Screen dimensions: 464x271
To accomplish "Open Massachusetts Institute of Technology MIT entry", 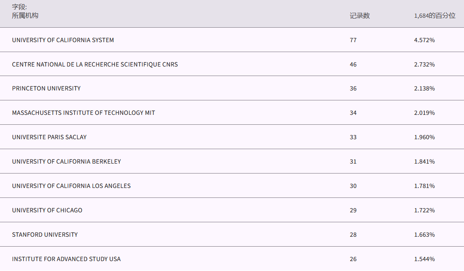I will point(84,113).
